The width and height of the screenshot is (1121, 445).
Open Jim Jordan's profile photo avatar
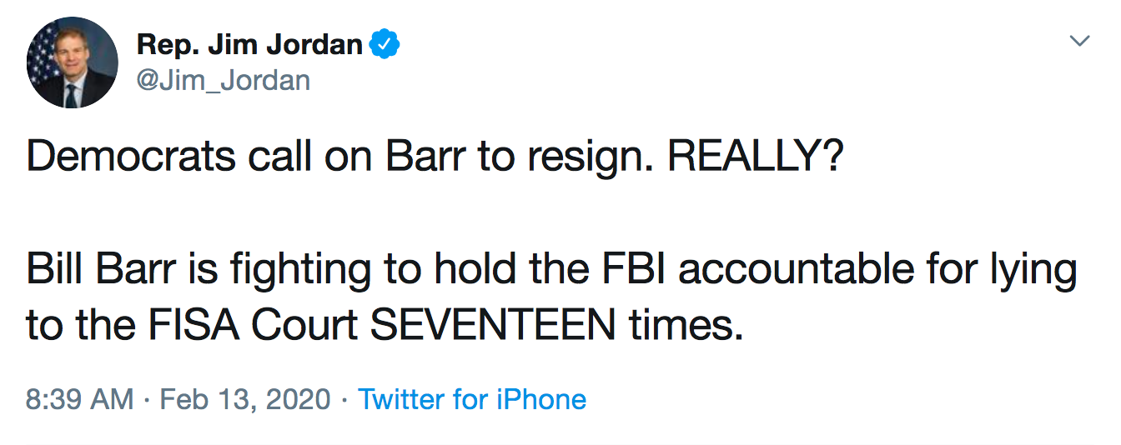pos(73,62)
